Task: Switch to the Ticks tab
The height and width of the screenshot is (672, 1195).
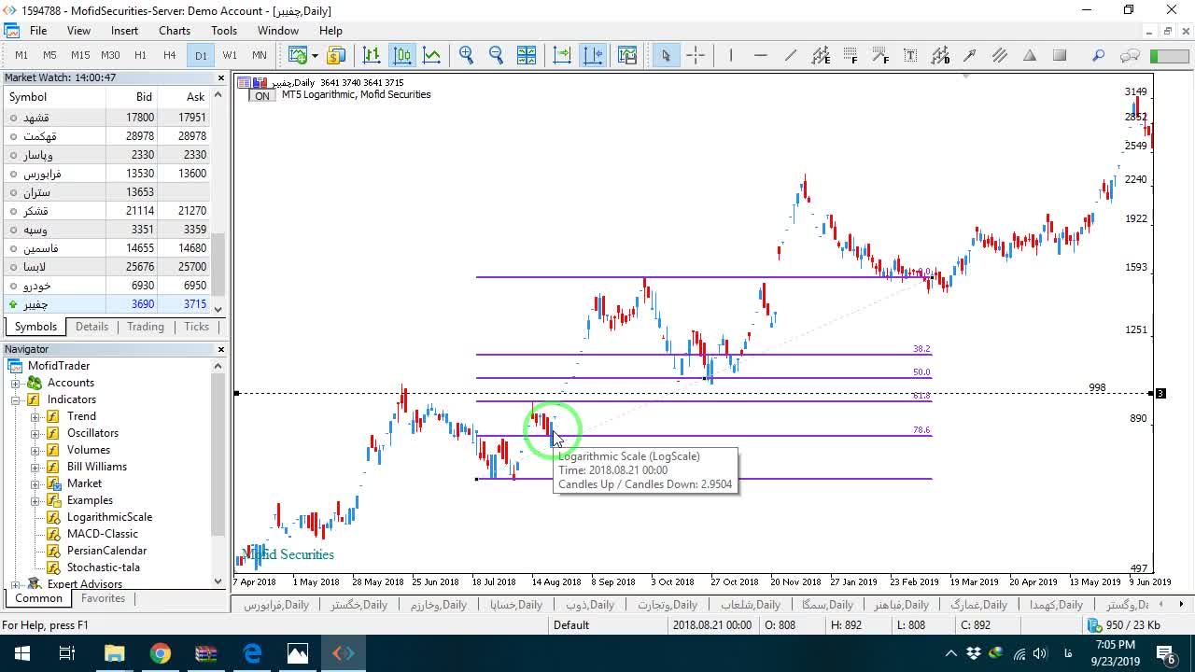Action: (196, 327)
